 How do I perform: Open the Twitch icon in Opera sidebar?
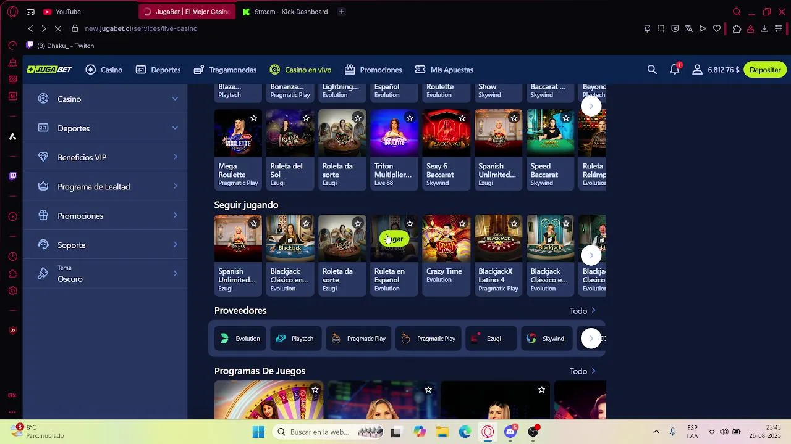[x=12, y=176]
